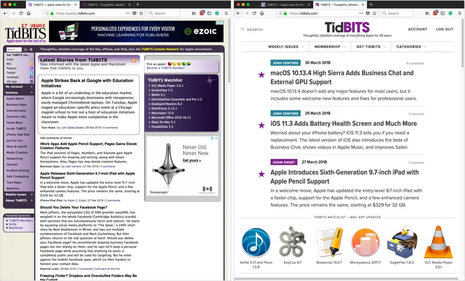Expand the Categories dropdown menu
The image size is (465, 281).
[x=411, y=47]
